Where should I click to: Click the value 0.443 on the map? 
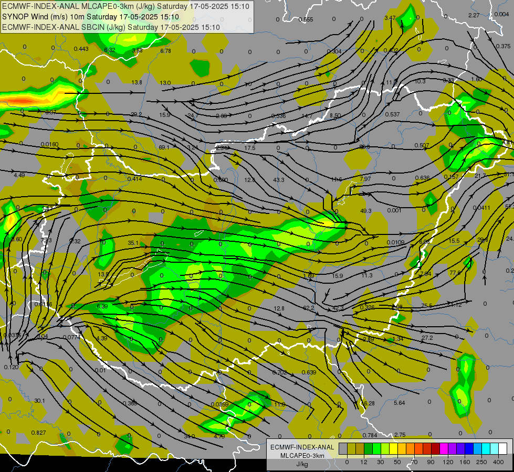[81, 49]
